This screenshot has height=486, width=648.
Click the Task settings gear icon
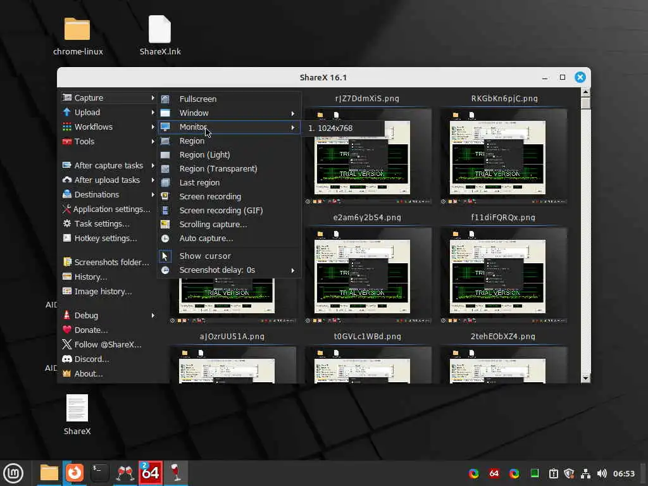[x=66, y=223]
